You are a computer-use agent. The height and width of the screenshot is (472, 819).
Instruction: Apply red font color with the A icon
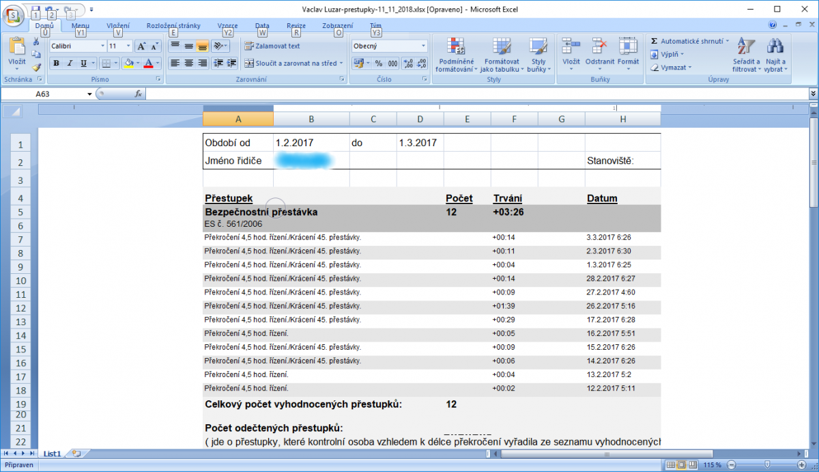click(148, 63)
